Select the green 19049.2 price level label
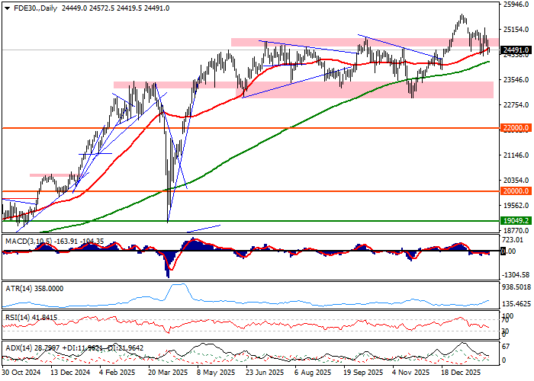 [x=516, y=221]
